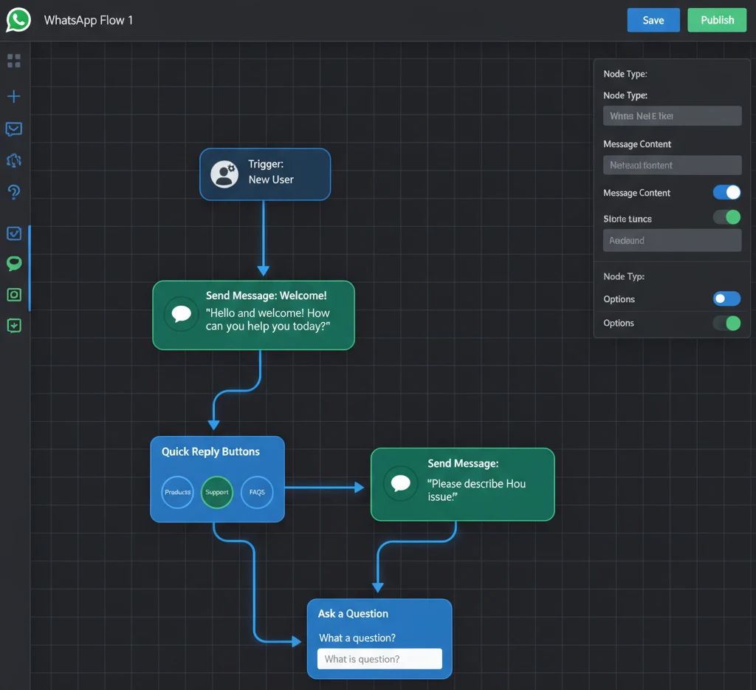Select the Support quick reply button
756x690 pixels.
[216, 492]
